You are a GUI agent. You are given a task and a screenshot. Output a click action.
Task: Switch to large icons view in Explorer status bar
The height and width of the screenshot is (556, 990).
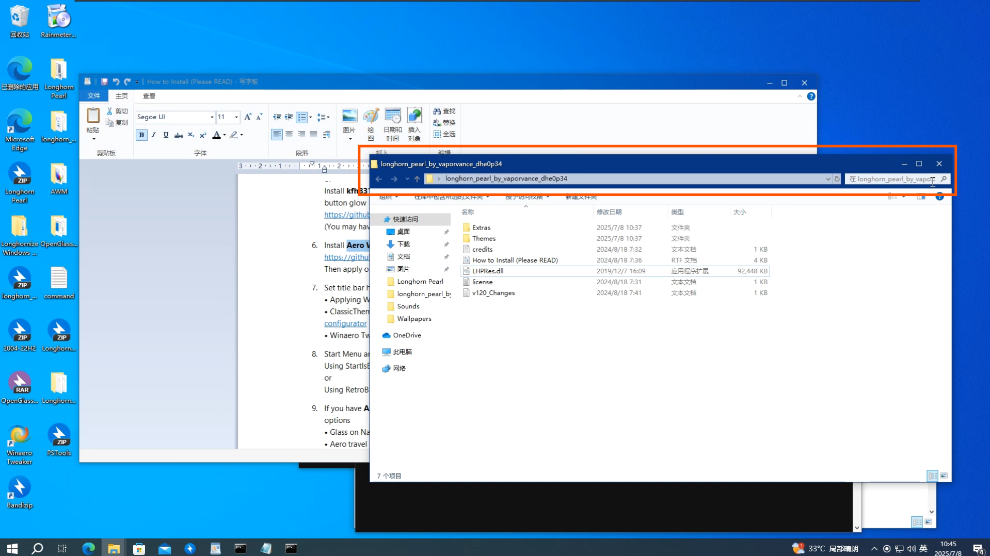[x=944, y=476]
